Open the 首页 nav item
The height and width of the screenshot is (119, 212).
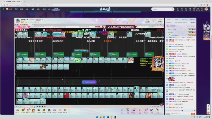(x=16, y=9)
